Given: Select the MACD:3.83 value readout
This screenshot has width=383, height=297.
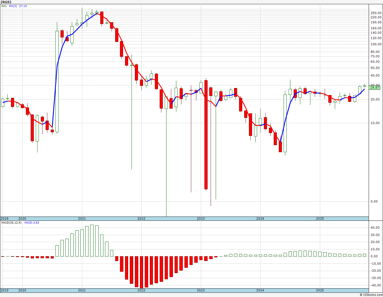Looking at the screenshot, I should click(x=32, y=222).
